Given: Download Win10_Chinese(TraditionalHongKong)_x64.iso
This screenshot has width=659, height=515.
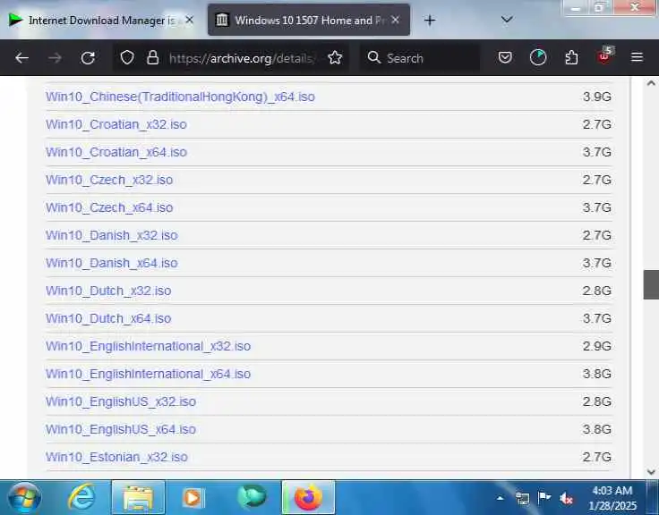Looking at the screenshot, I should point(180,97).
